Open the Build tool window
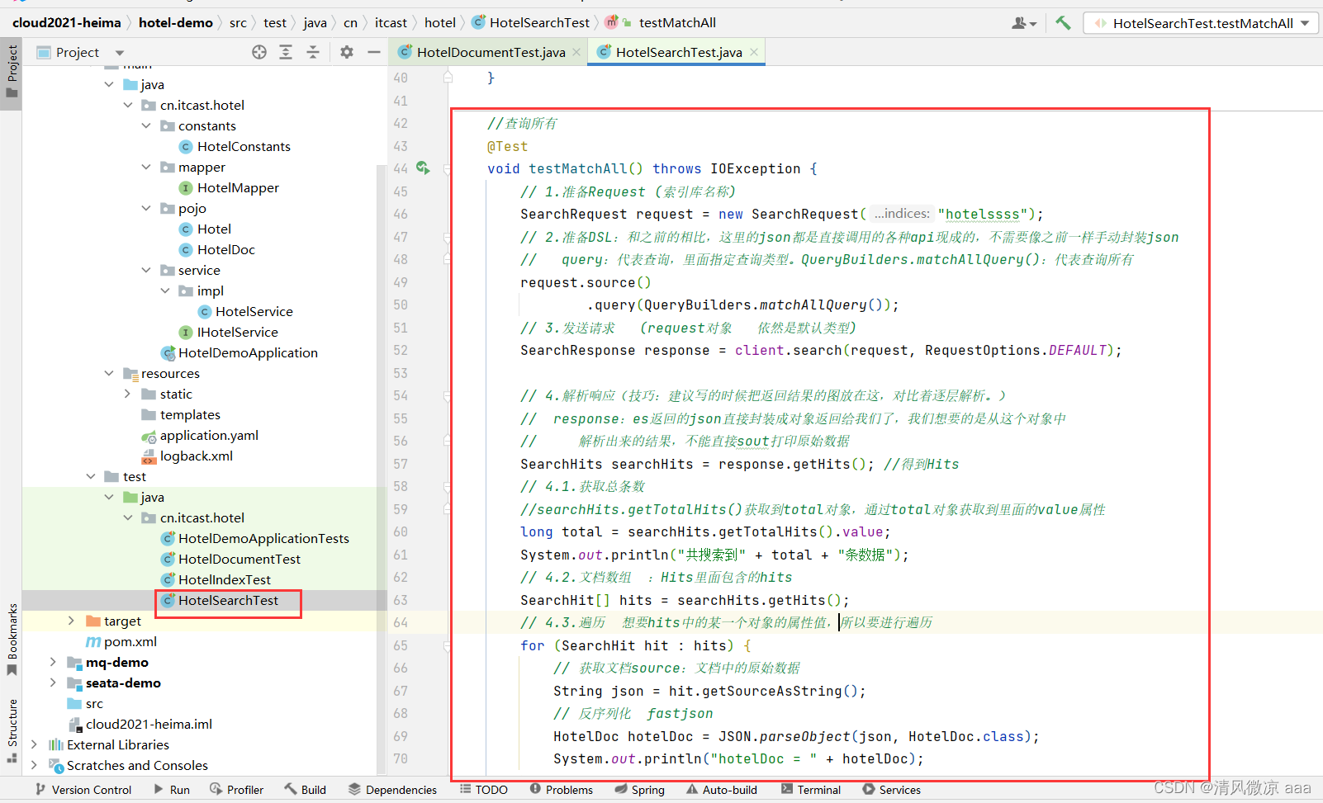This screenshot has height=803, width=1323. (x=305, y=790)
